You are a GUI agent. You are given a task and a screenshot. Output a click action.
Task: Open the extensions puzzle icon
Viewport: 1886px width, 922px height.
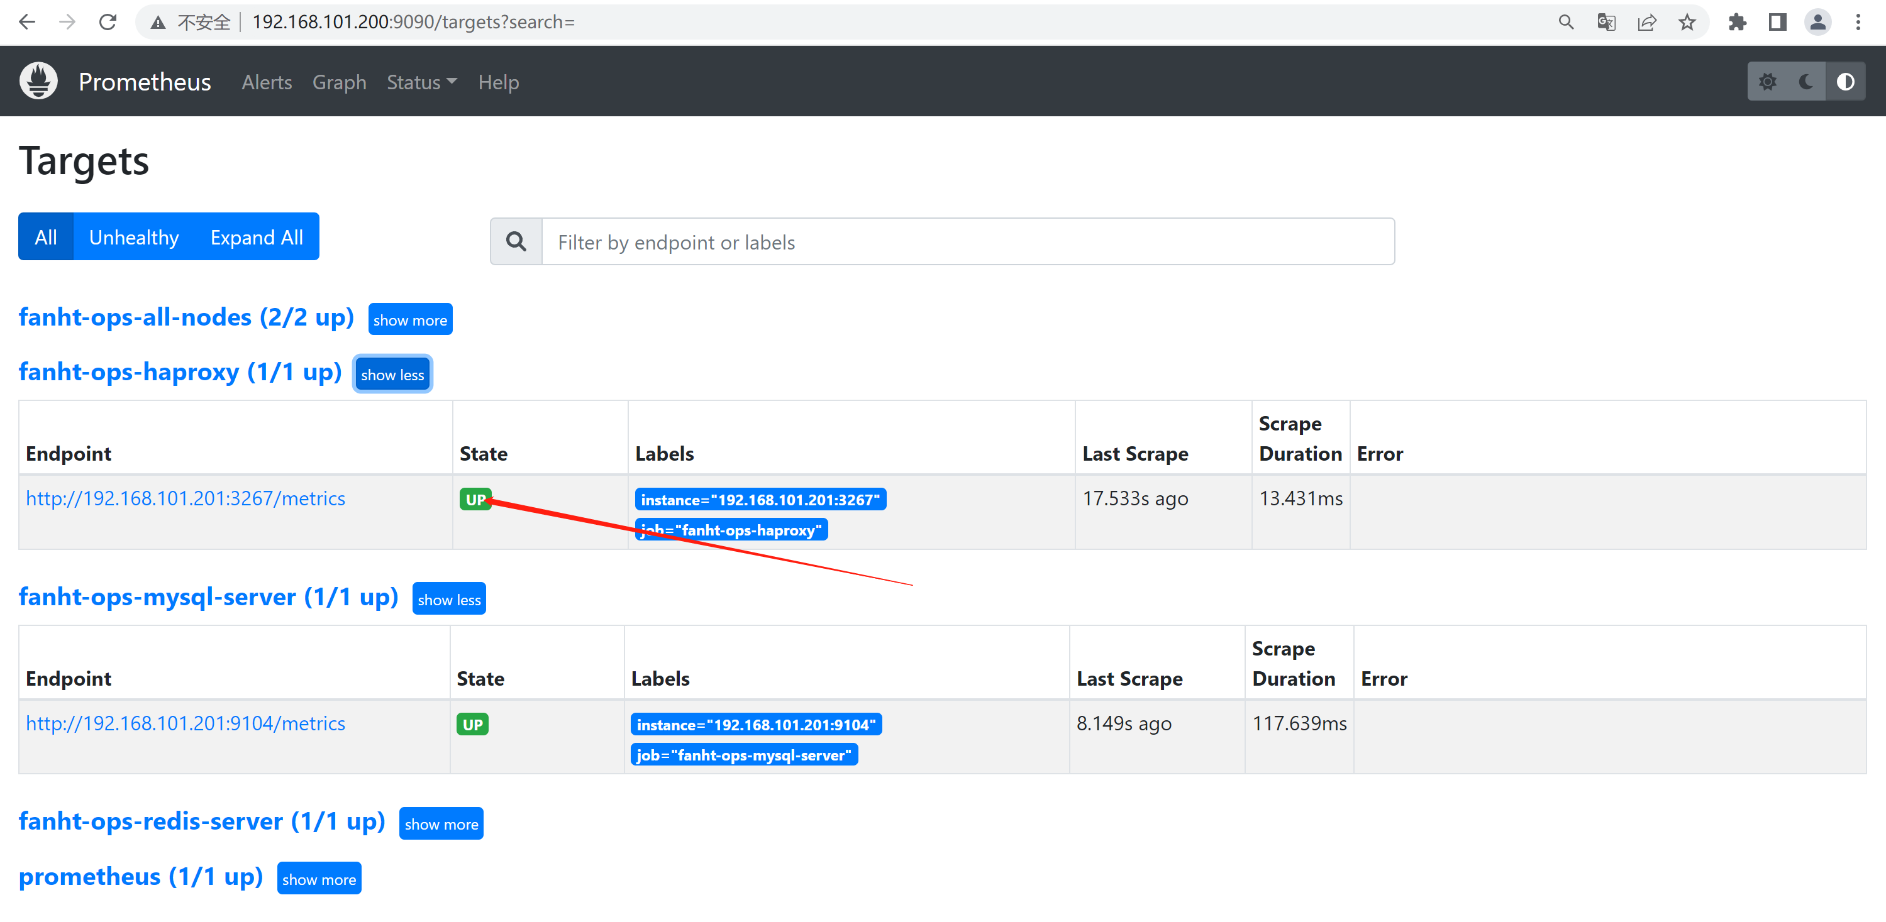[1737, 22]
